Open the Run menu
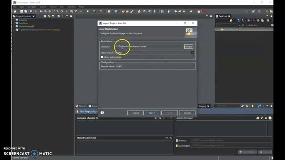Screen dimensions: 285x160 pyautogui.click(x=62, y=7)
